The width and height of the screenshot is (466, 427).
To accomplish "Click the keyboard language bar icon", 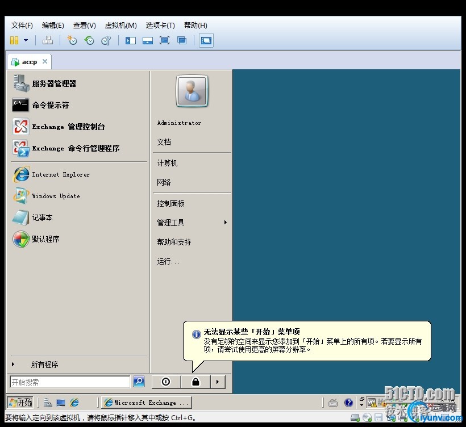I will [333, 403].
